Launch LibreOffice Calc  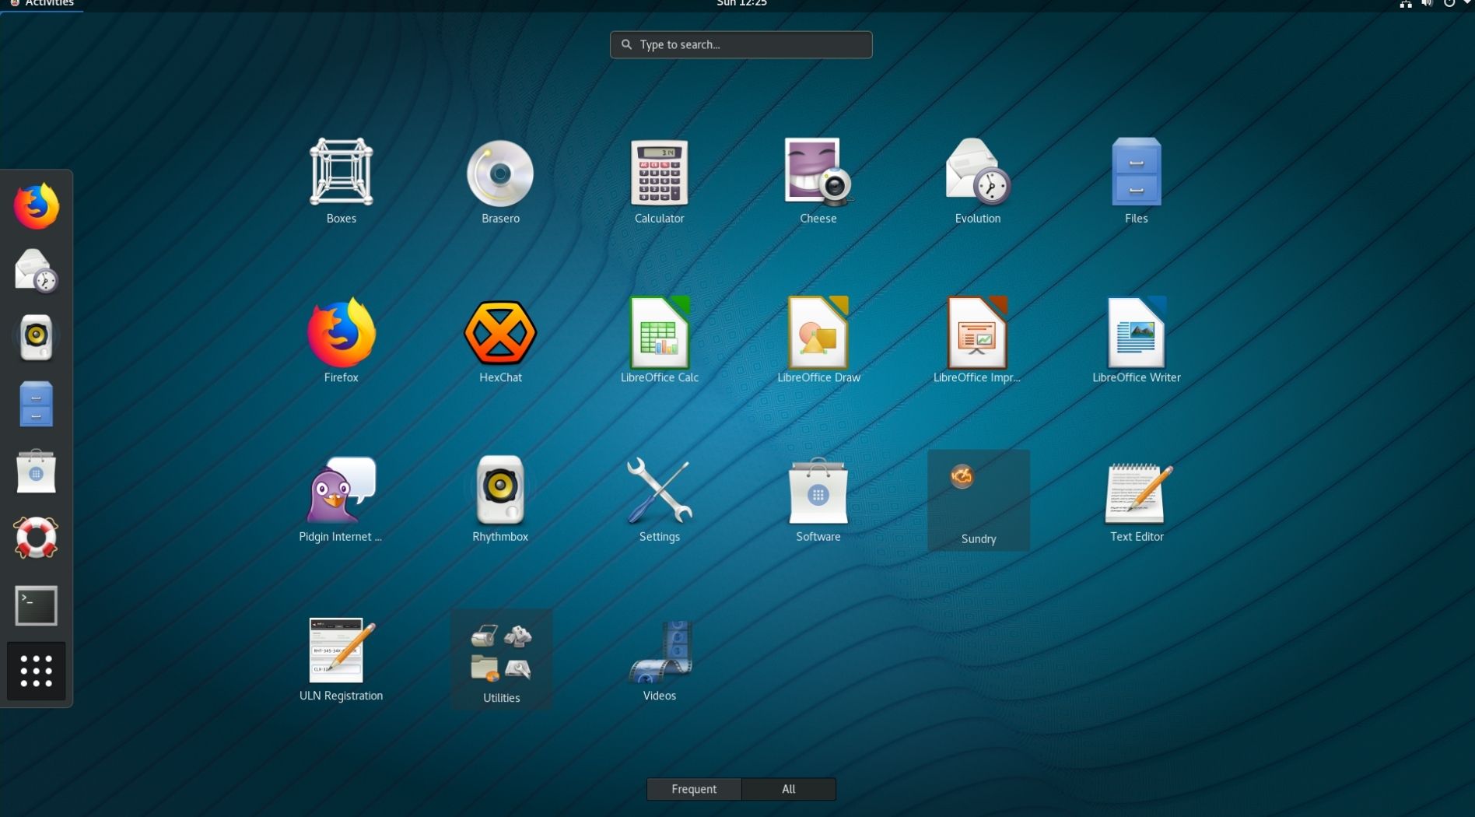(x=659, y=341)
